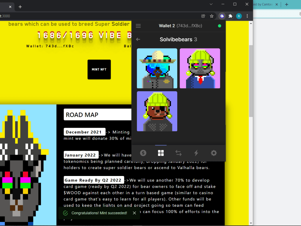Viewport: 301px width, 226px height.
Task: Click the share page icon
Action: 203,16
